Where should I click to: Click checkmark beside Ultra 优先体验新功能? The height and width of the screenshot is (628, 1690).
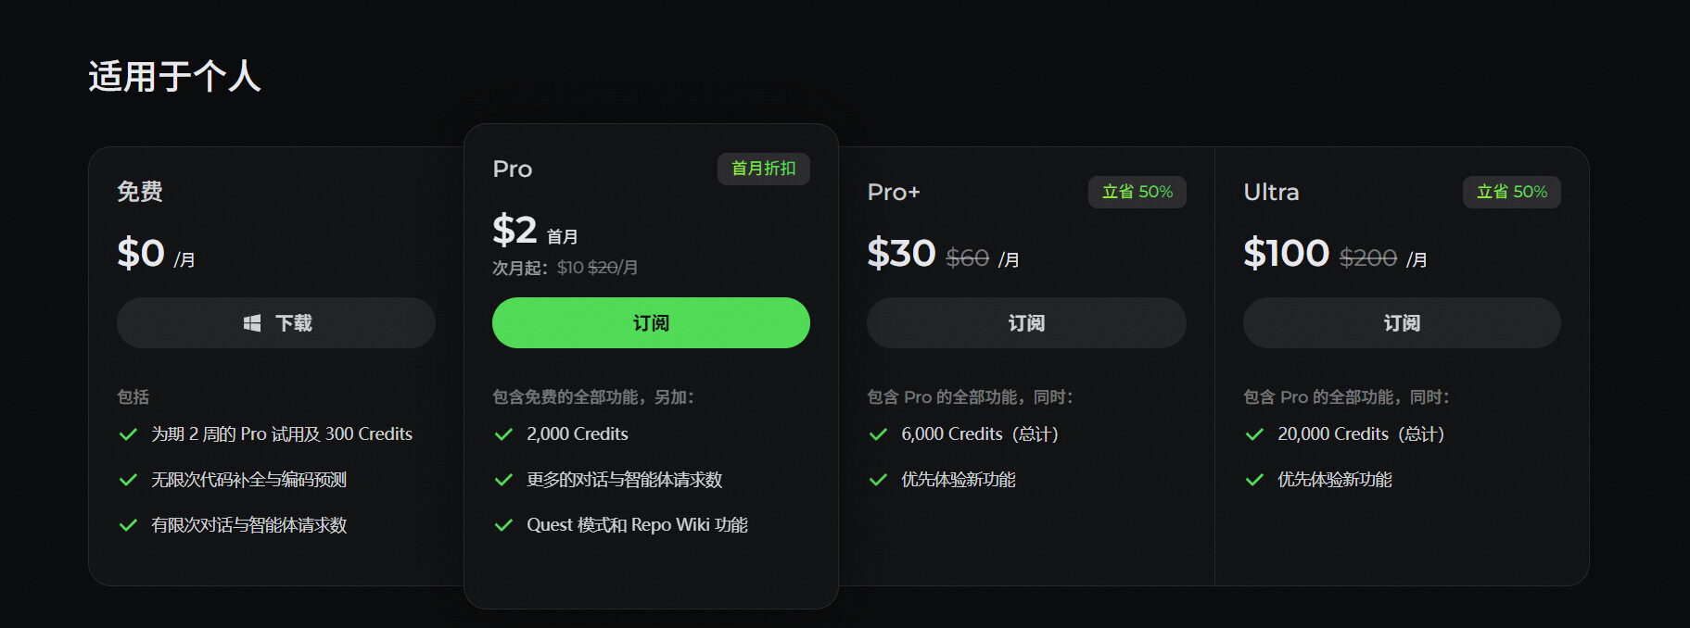(1254, 480)
